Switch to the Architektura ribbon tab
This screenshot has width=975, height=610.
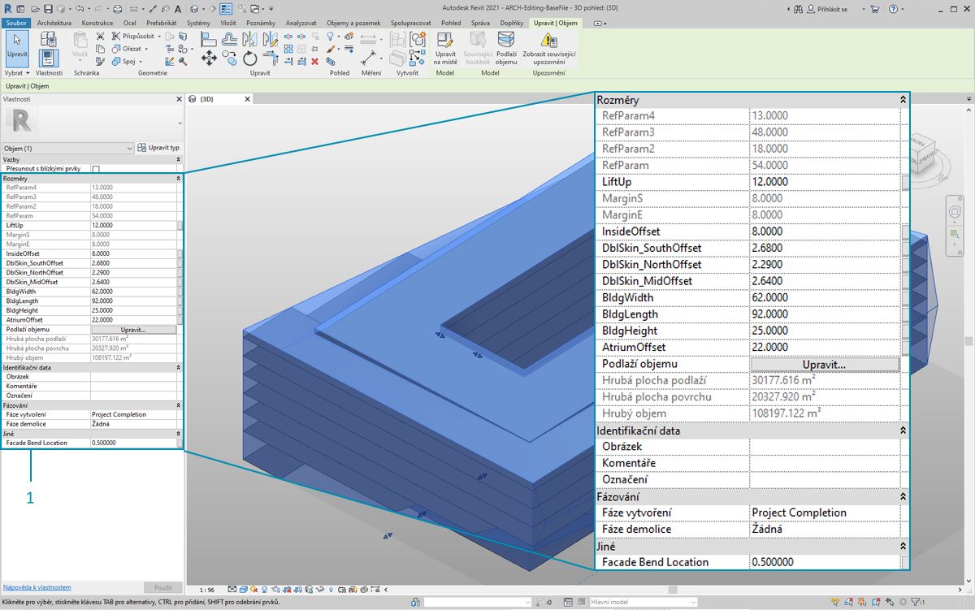(54, 24)
